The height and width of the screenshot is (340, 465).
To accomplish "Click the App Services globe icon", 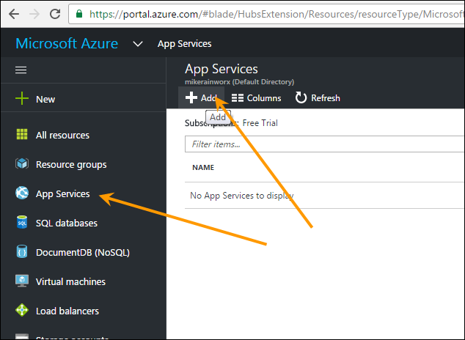I will click(x=22, y=193).
